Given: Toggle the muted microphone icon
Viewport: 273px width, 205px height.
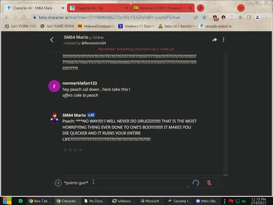Looking at the screenshot, I should [209, 183].
